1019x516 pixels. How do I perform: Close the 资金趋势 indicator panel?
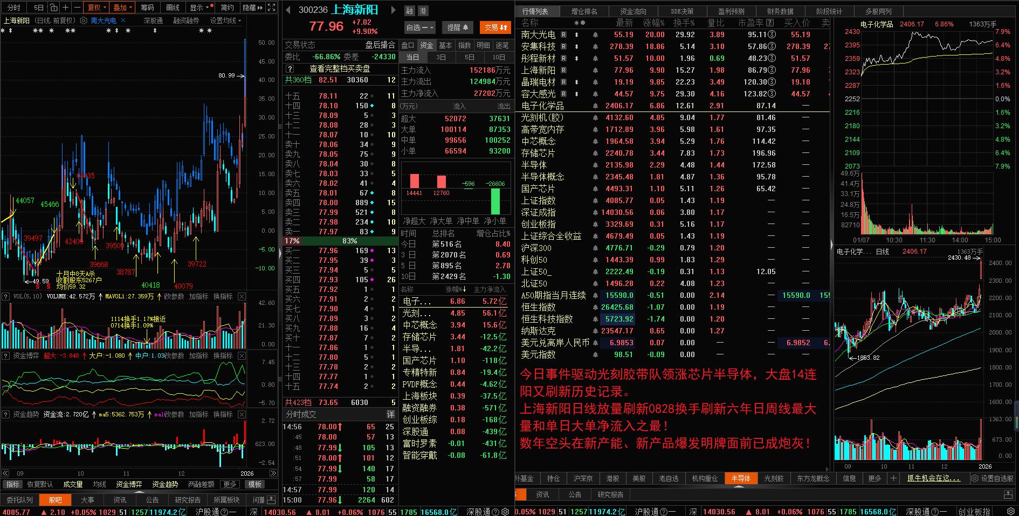pyautogui.click(x=242, y=414)
